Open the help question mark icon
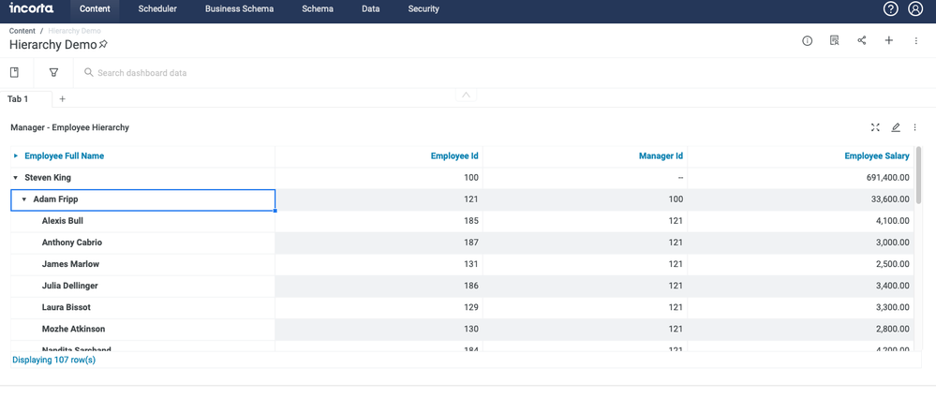Screen dimensions: 936x398 891,9
